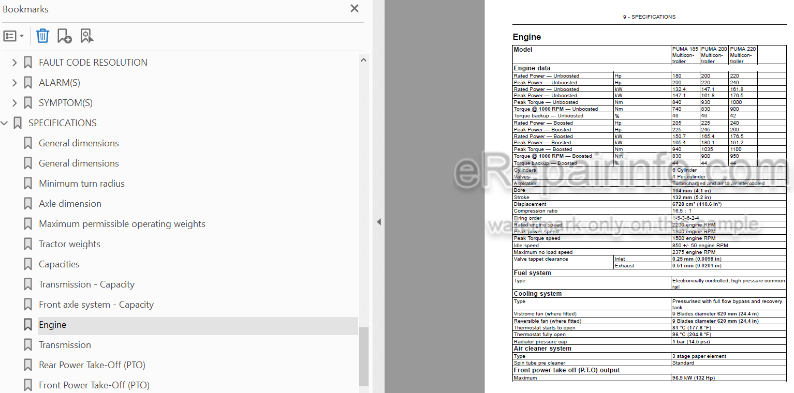Open Transmission - Capacity bookmark
This screenshot has width=794, height=393.
[87, 284]
